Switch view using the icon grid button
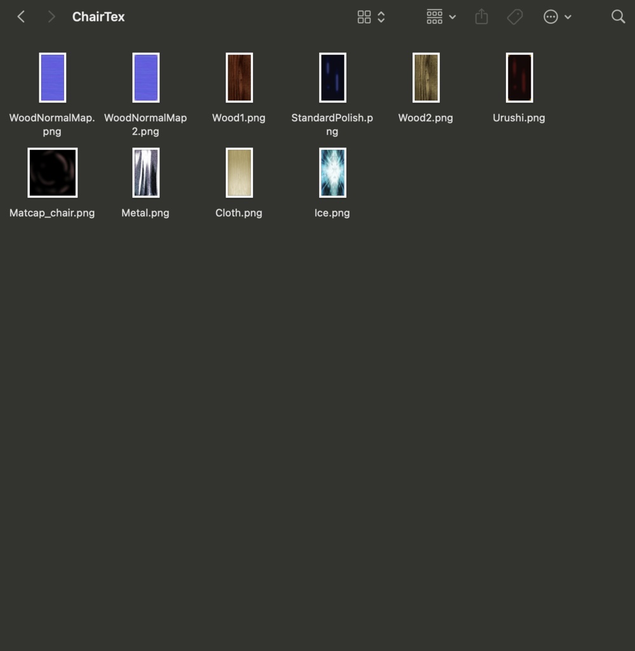 click(364, 17)
